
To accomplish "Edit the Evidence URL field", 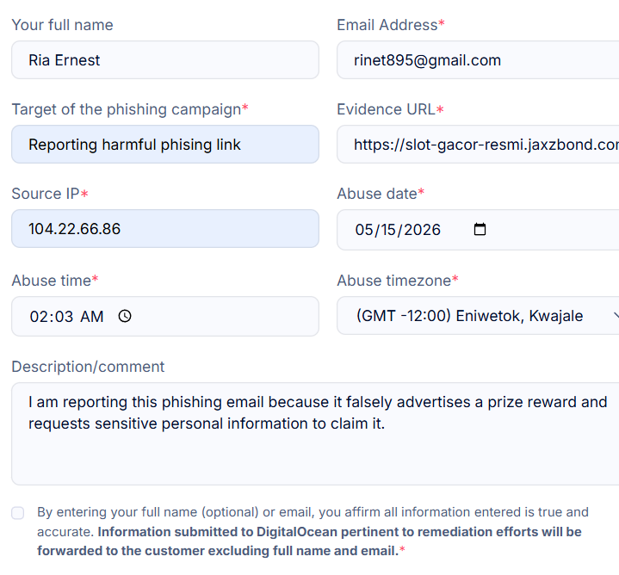I will click(478, 145).
